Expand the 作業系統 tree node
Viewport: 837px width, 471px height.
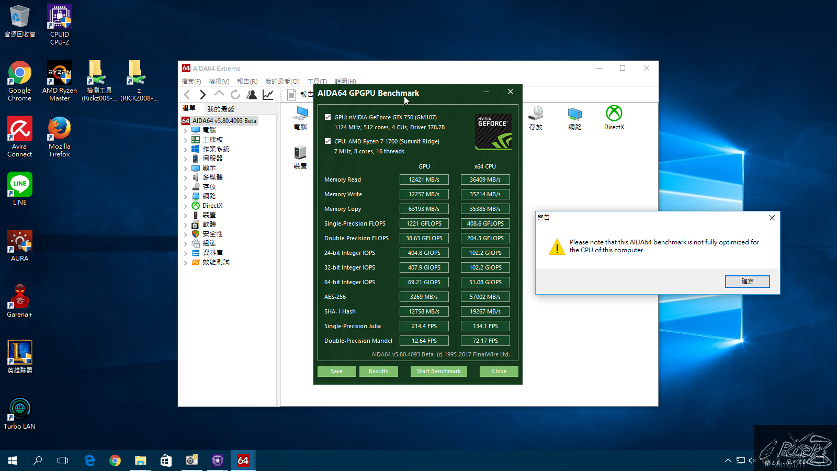(186, 149)
